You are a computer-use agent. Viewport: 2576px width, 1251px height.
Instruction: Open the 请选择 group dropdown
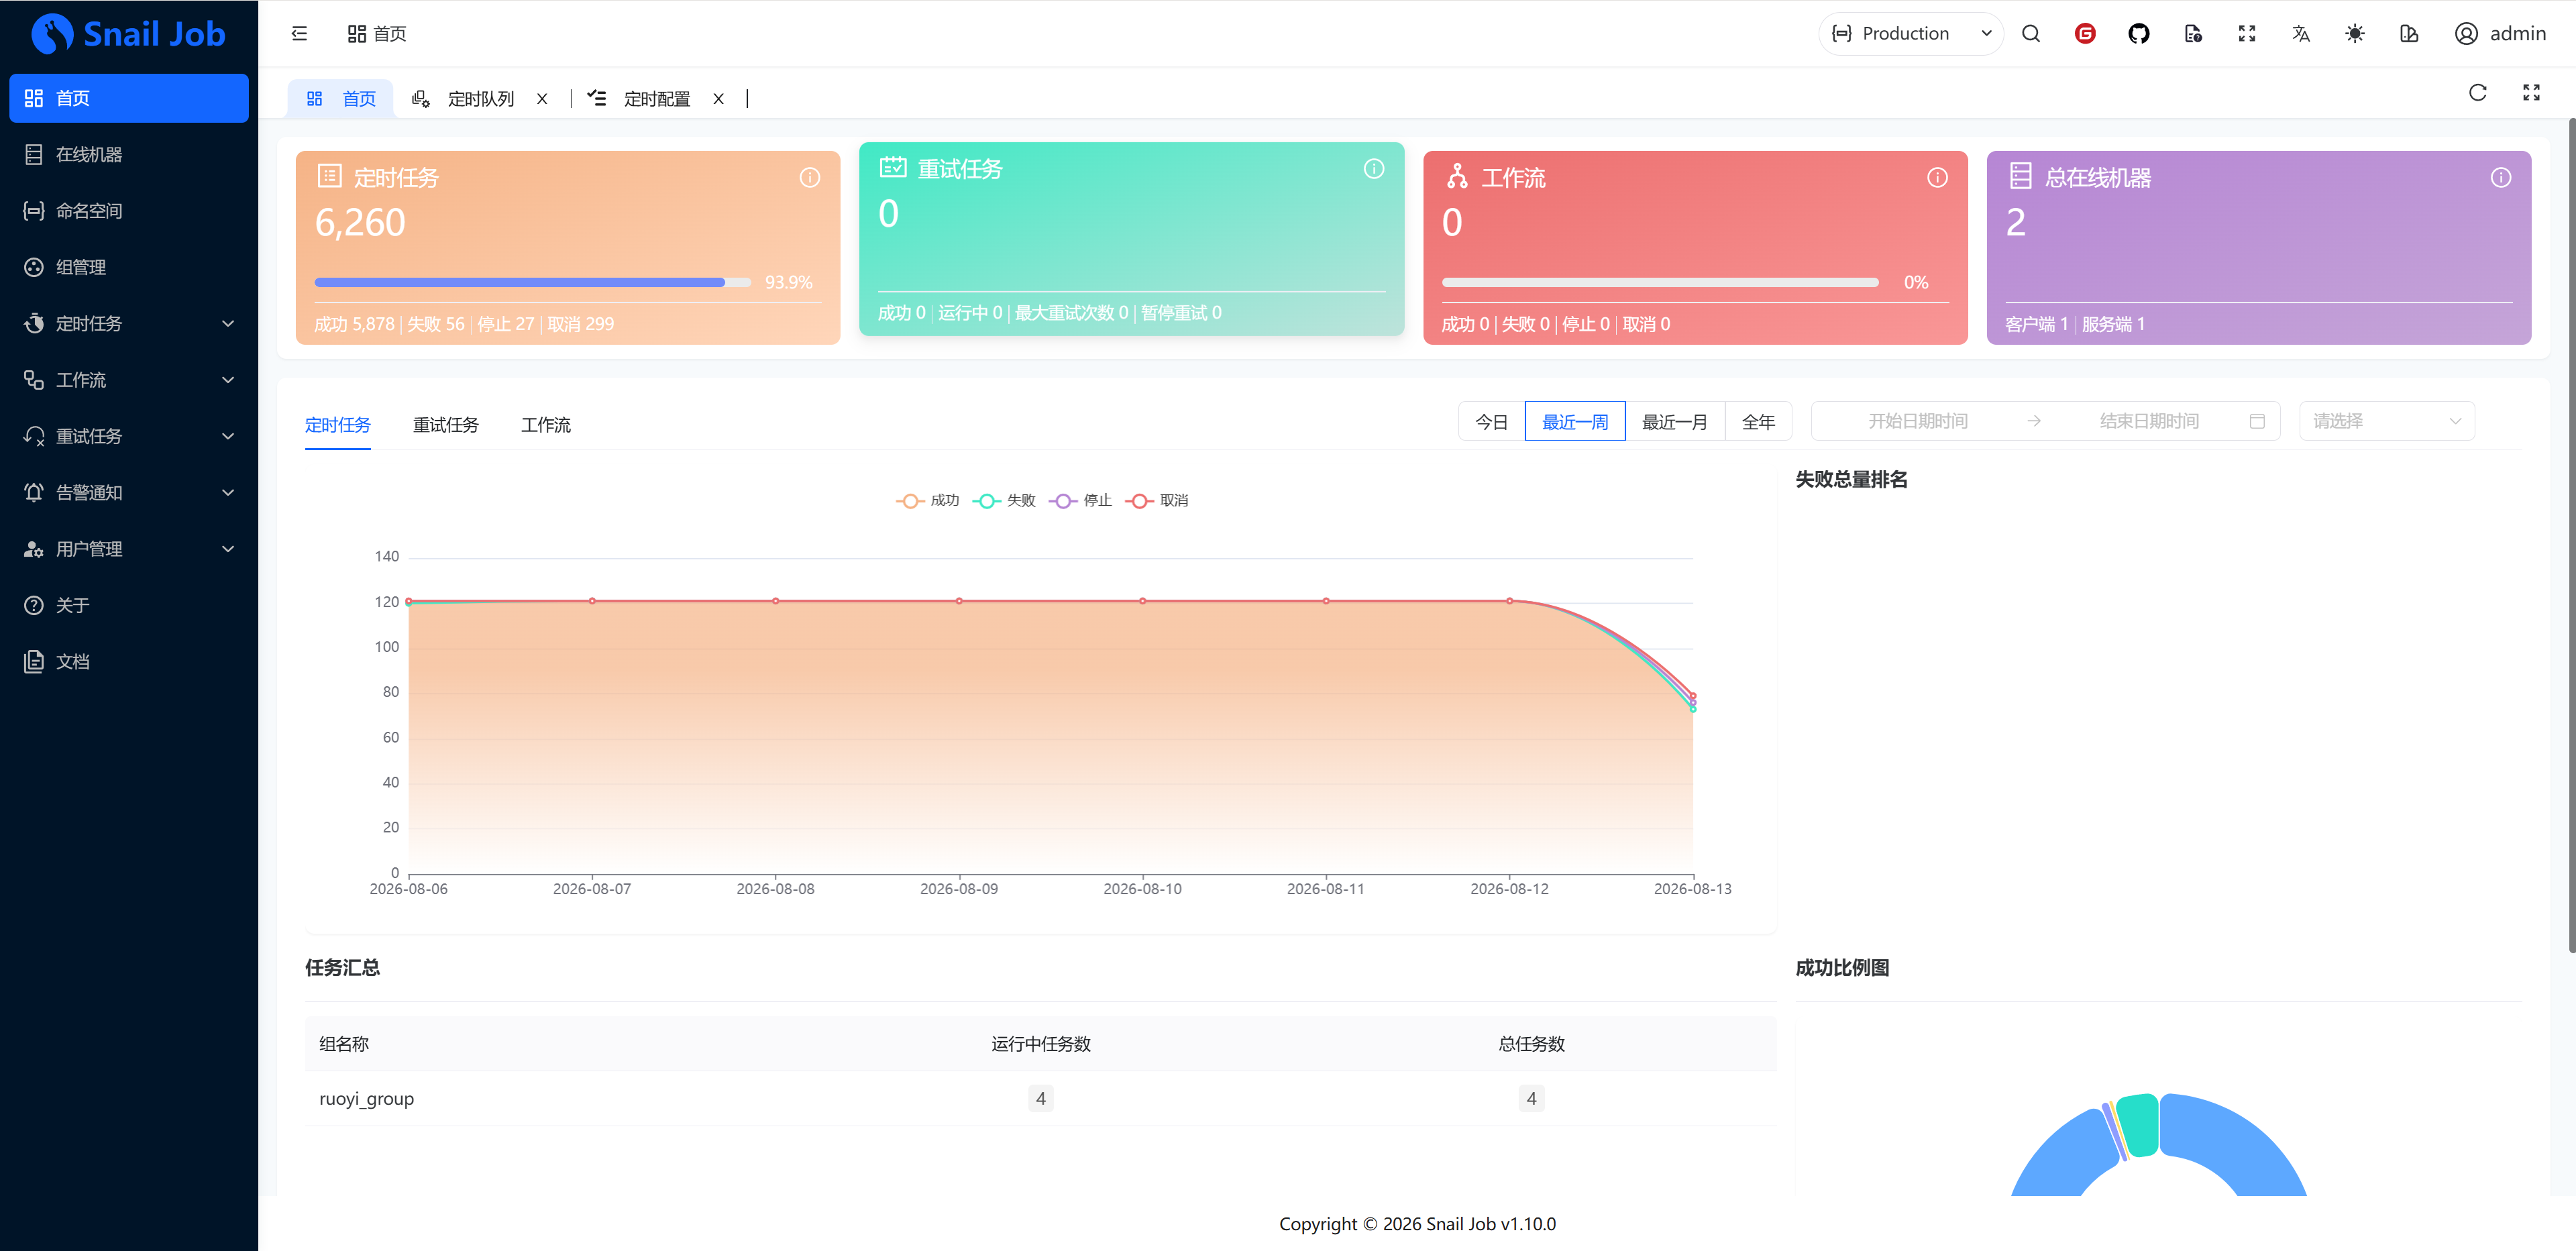pos(2387,421)
